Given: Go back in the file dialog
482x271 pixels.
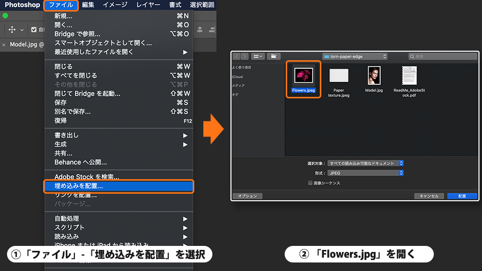Looking at the screenshot, I should [236, 56].
